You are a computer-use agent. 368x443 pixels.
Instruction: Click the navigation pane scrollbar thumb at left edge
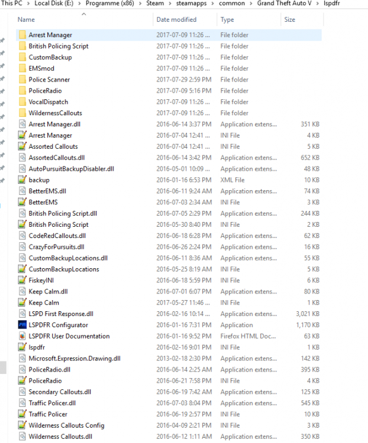tap(3, 367)
